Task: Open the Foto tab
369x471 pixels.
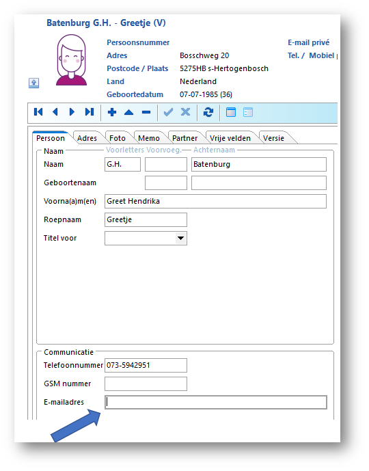Action: (x=118, y=138)
